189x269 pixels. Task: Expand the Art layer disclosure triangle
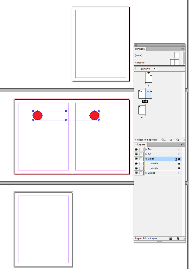pyautogui.click(x=146, y=154)
